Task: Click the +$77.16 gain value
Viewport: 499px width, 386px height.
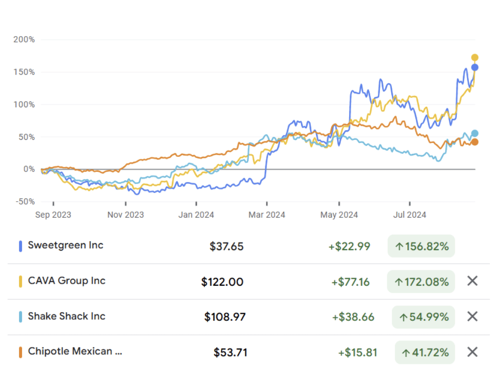Action: pos(350,282)
